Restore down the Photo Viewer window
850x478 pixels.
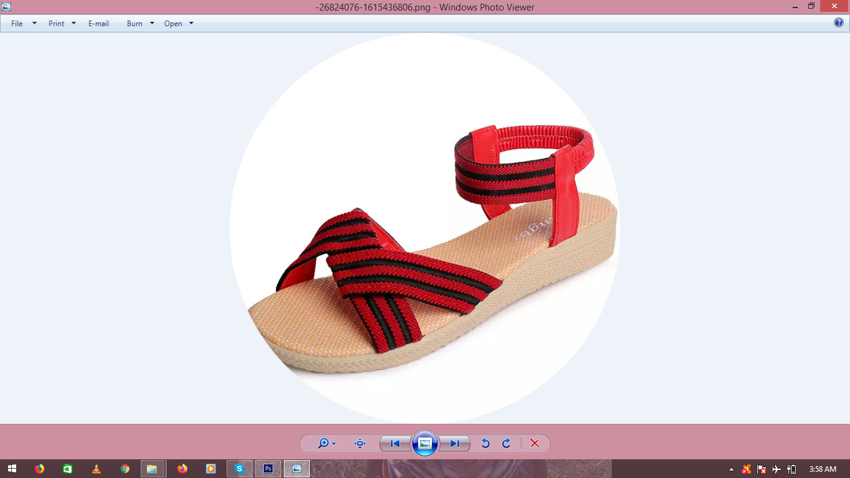point(811,6)
